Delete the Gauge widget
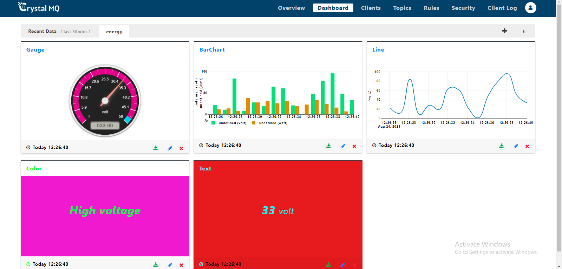This screenshot has width=562, height=269. [x=181, y=148]
